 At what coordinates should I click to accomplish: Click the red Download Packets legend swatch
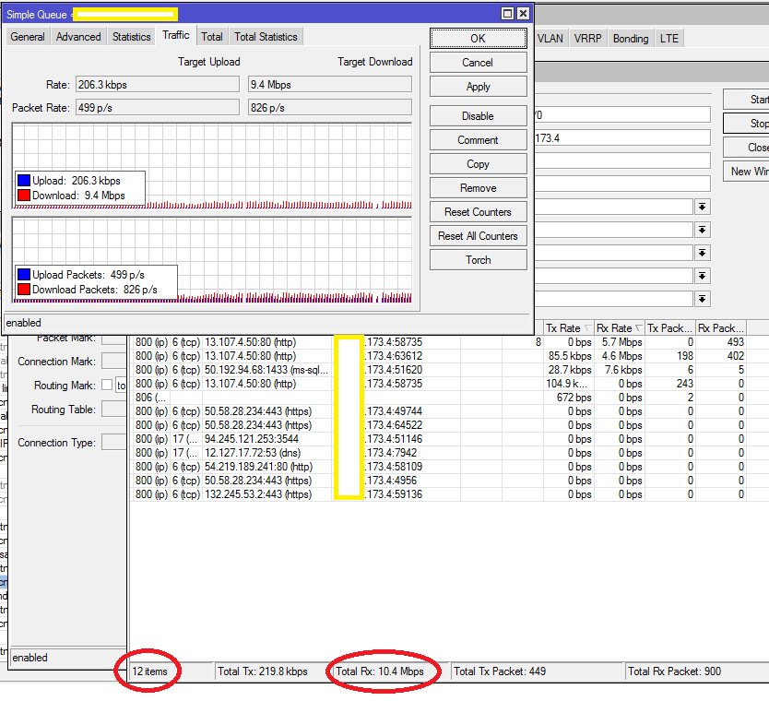(24, 290)
